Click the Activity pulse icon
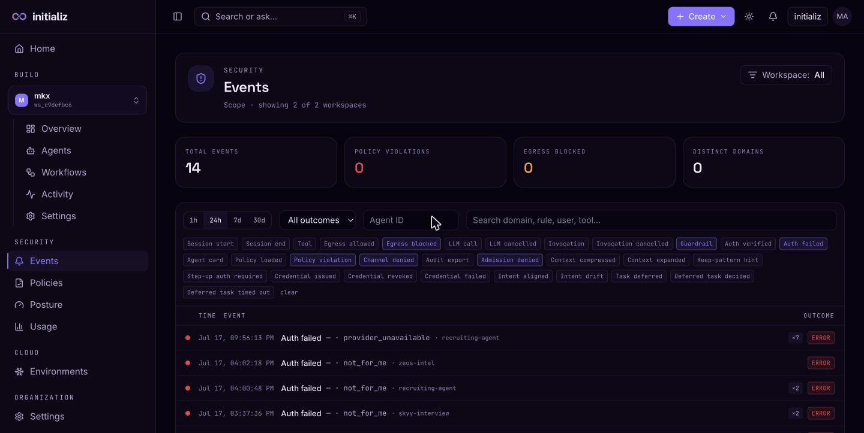Image resolution: width=864 pixels, height=433 pixels. 31,194
